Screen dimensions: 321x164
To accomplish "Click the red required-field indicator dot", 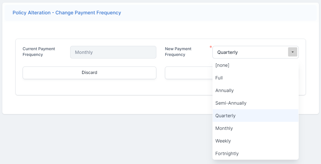I will 210,46.
